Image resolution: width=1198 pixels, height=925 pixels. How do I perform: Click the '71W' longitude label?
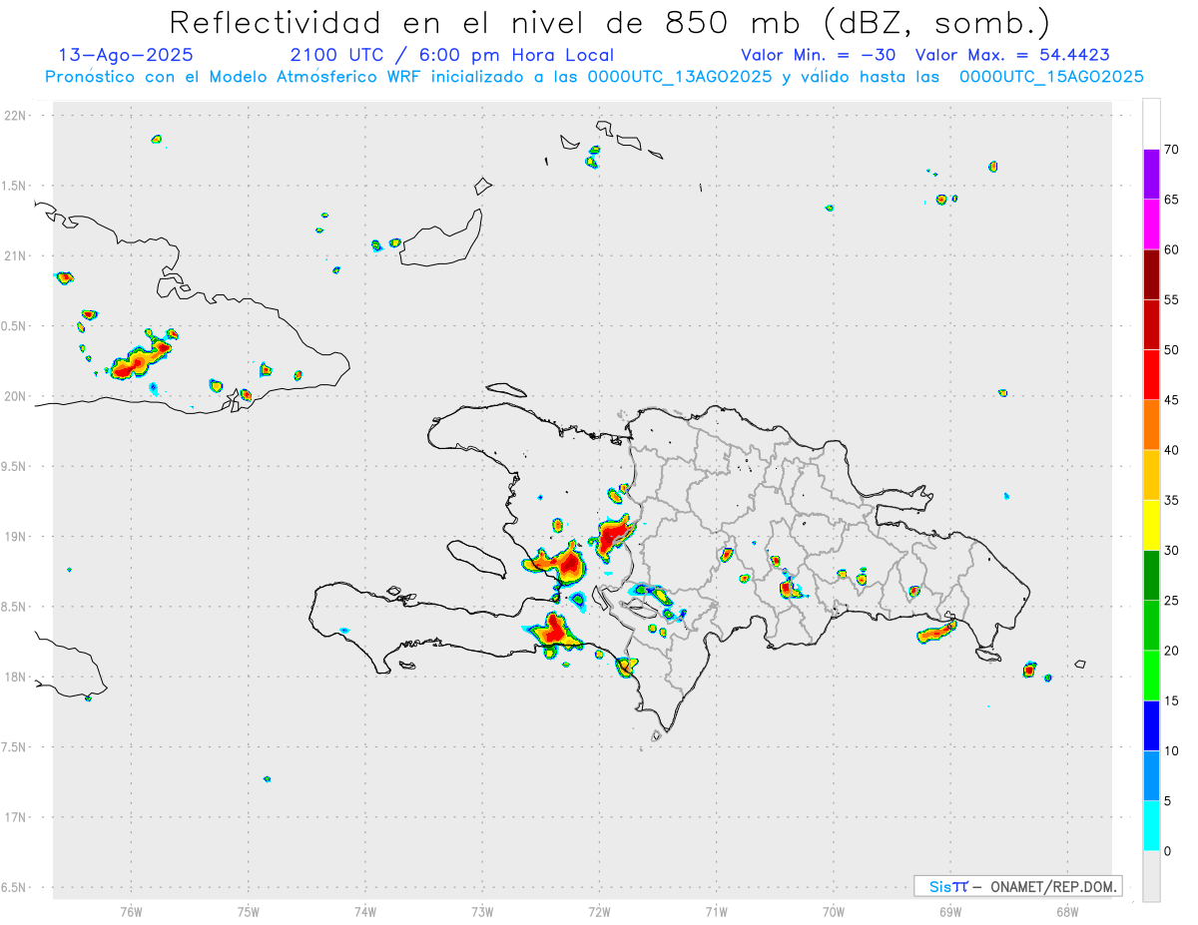coord(716,912)
